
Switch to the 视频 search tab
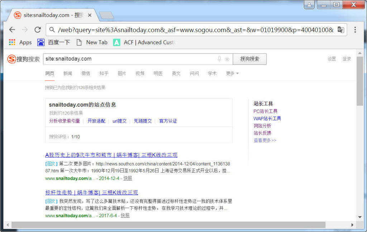140,73
